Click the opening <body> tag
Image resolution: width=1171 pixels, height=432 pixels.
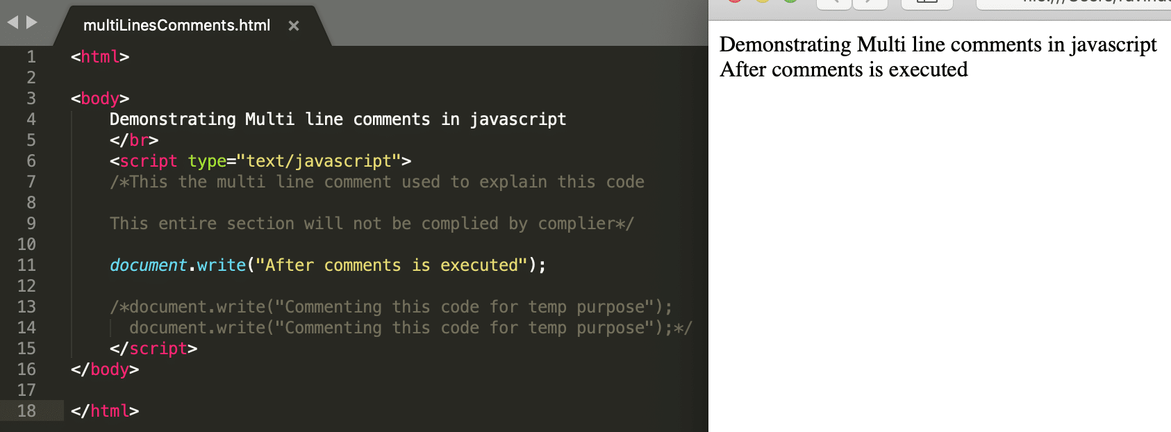(x=100, y=99)
